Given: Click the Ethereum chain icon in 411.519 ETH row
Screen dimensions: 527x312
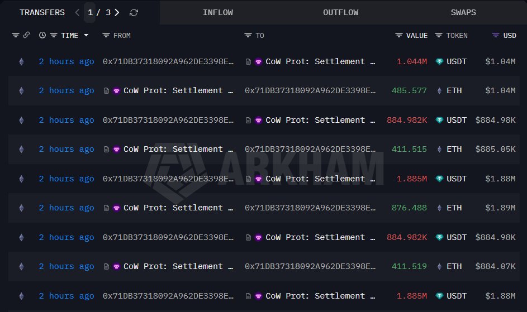Looking at the screenshot, I should pyautogui.click(x=21, y=266).
